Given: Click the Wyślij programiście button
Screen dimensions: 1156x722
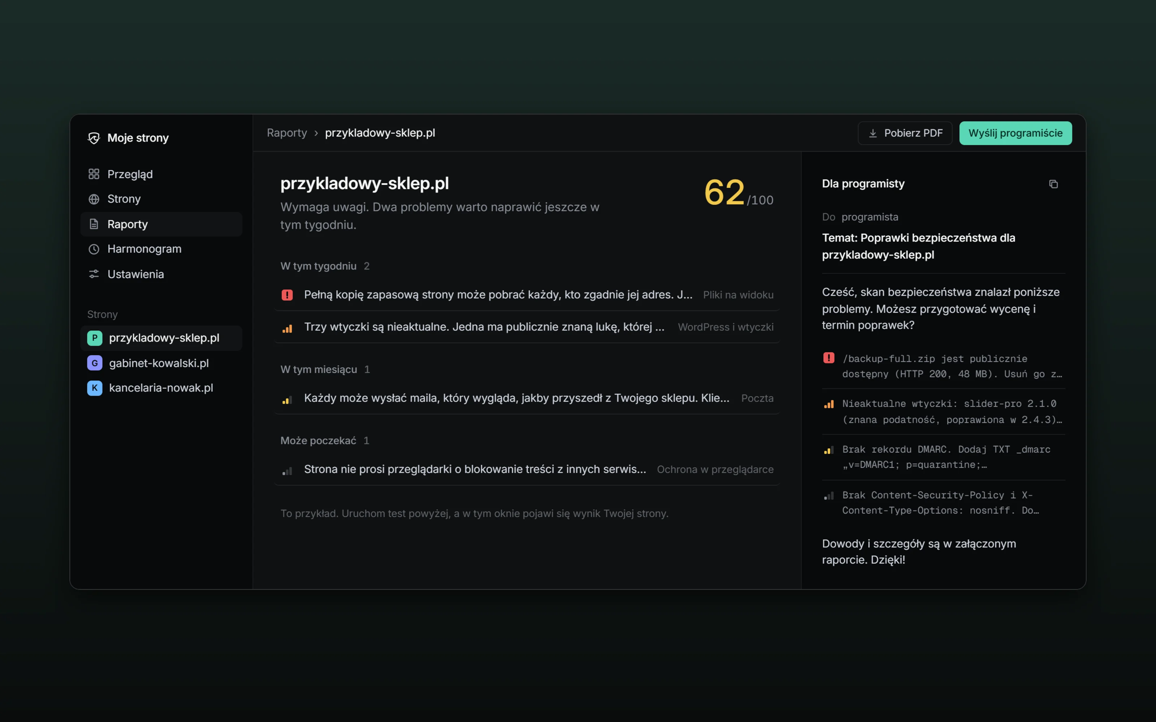Looking at the screenshot, I should click(1015, 133).
